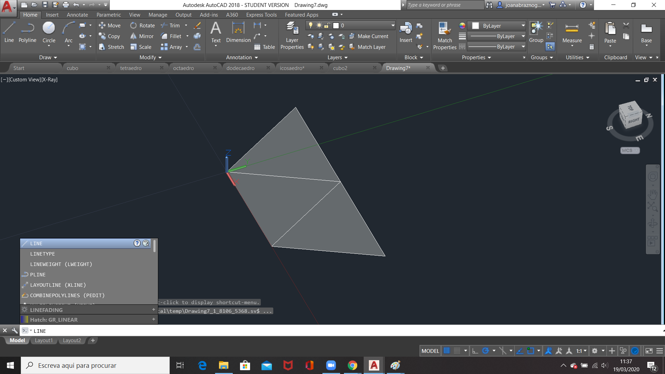
Task: Toggle object snap tracking in status bar
Action: click(x=520, y=351)
